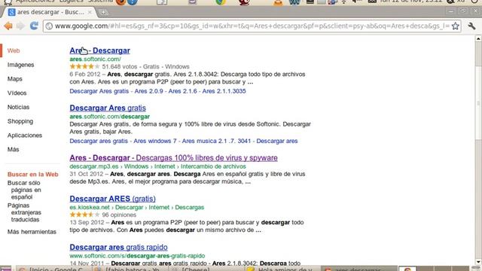Switch to Aplicaciones search results
This screenshot has height=271, width=482.
[25, 135]
